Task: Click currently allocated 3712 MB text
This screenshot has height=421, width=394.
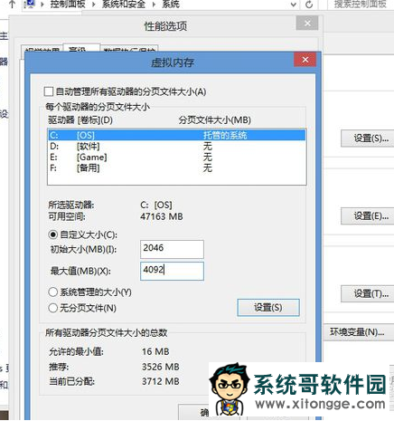Action: tap(161, 381)
